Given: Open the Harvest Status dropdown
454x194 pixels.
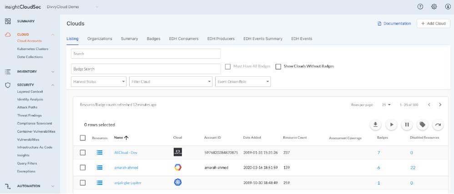Looking at the screenshot, I should pyautogui.click(x=99, y=82).
